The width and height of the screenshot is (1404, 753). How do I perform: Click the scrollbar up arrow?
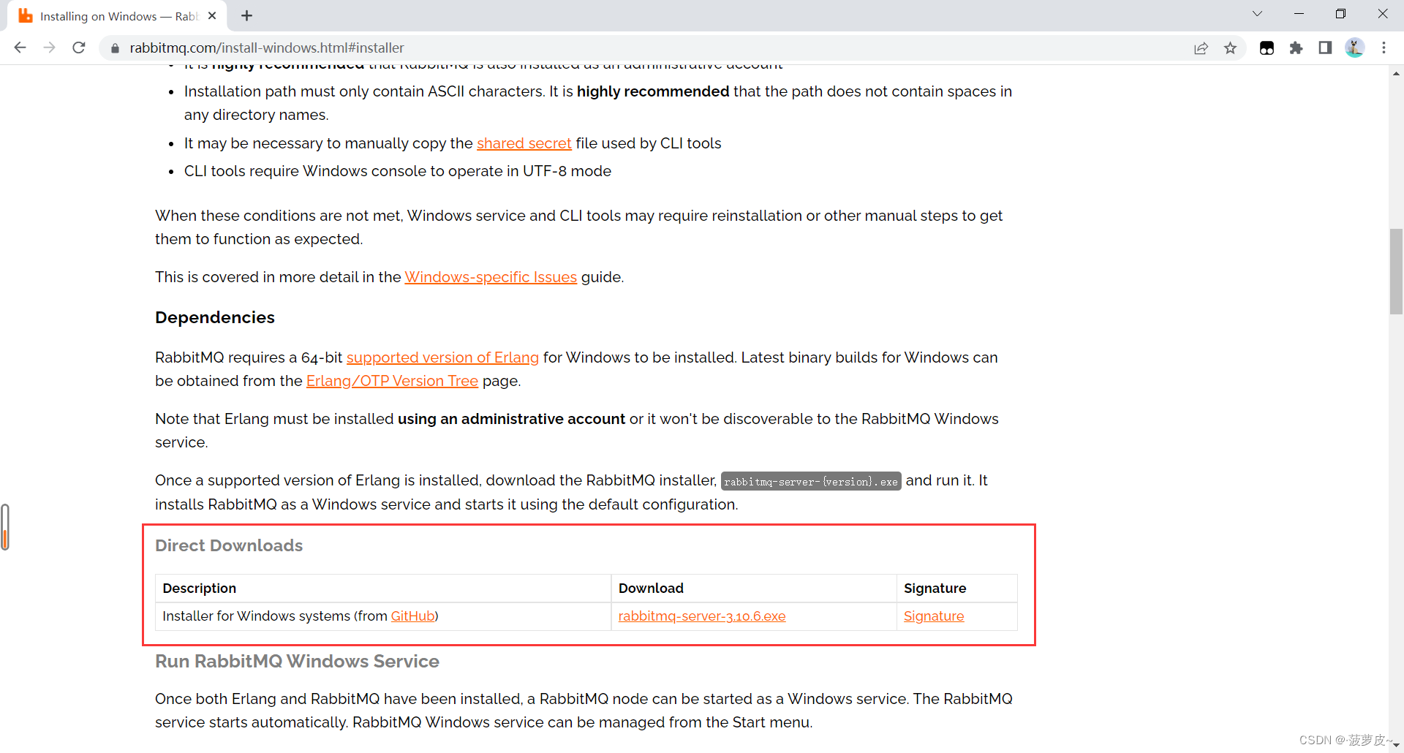pos(1396,73)
